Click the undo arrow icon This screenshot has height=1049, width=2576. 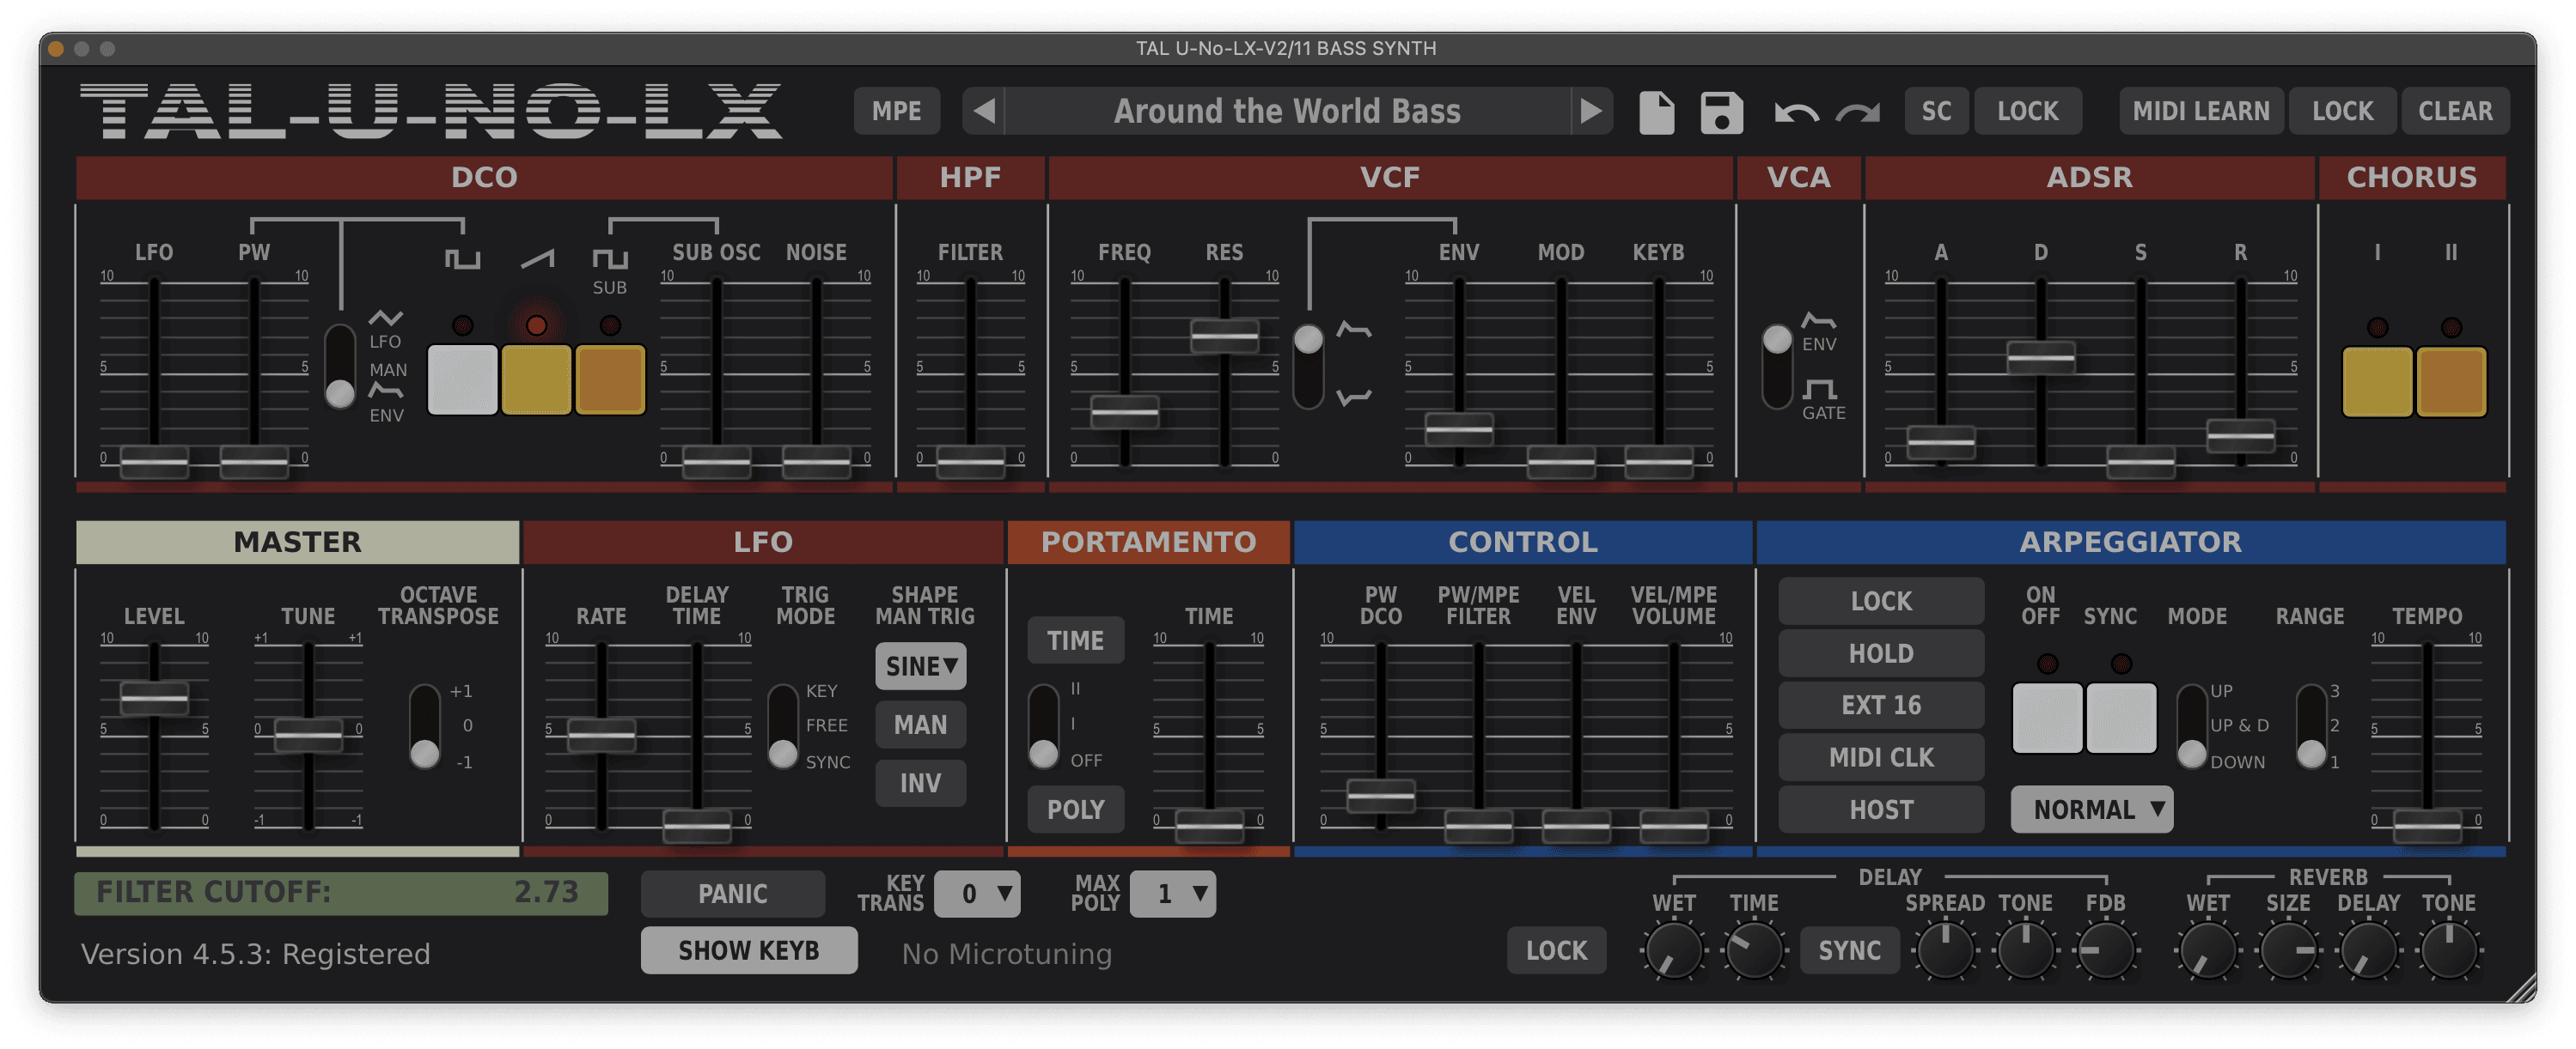[x=1796, y=112]
